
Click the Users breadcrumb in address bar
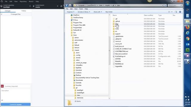(x=101, y=5)
